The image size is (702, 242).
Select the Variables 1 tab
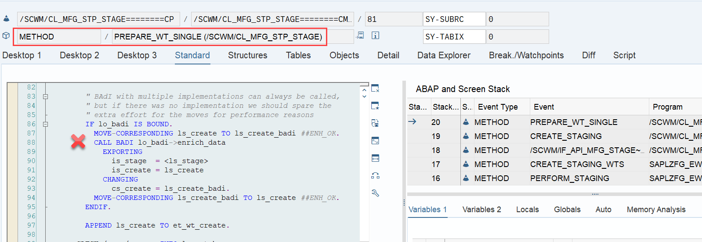(x=427, y=210)
